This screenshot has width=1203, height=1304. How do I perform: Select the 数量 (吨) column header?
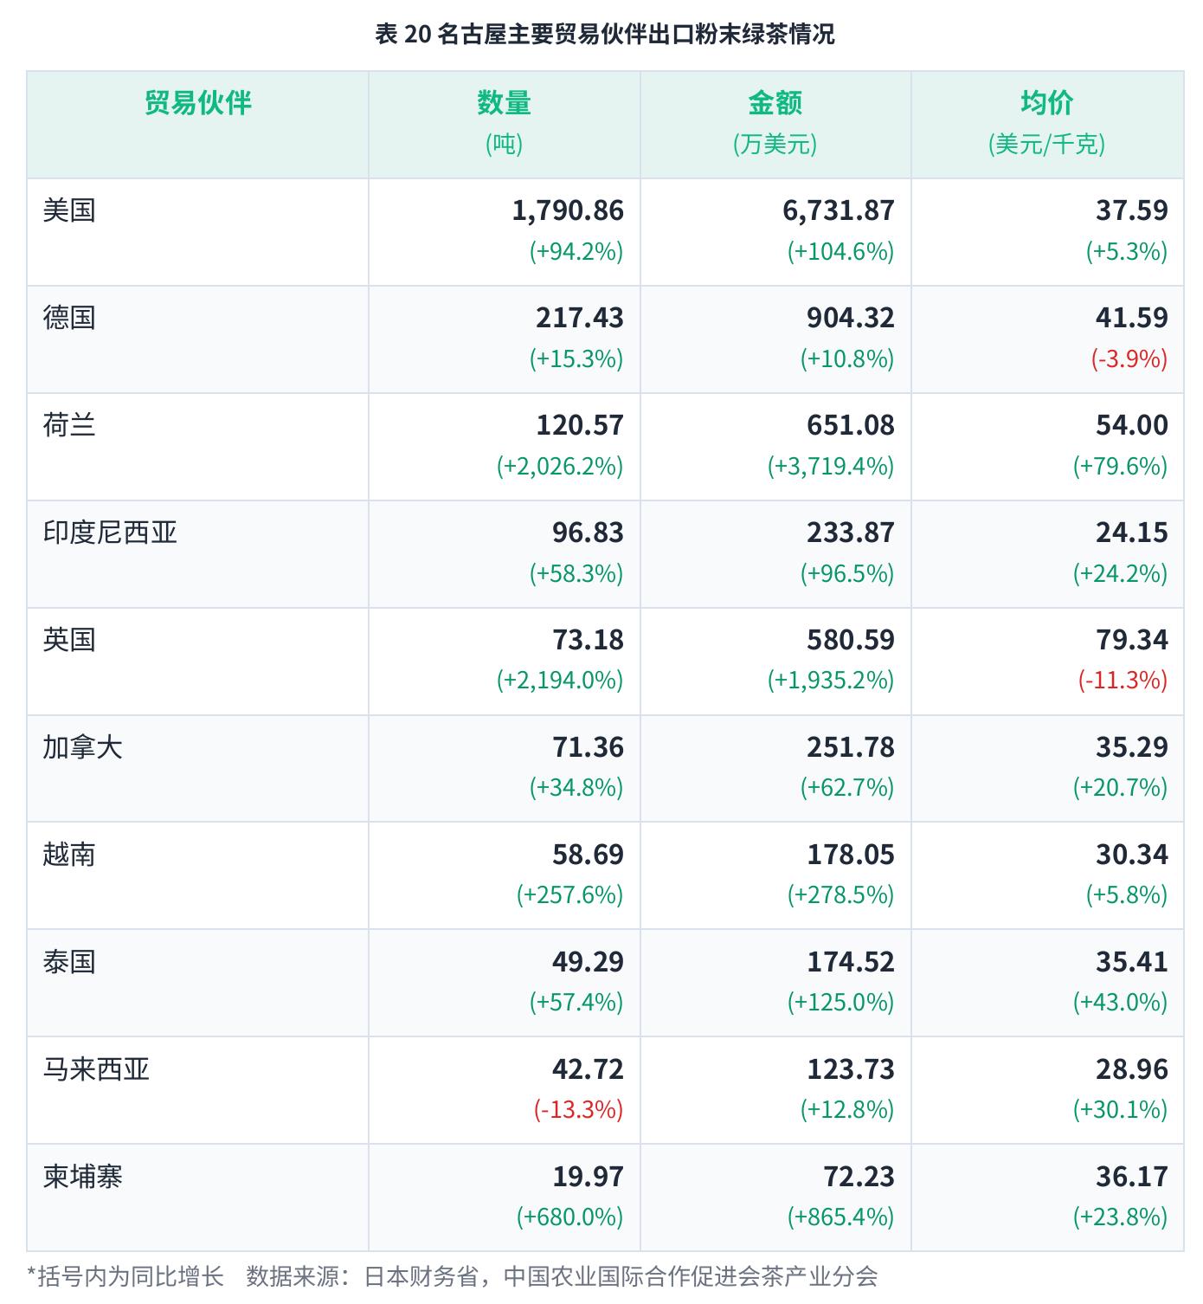[x=504, y=122]
